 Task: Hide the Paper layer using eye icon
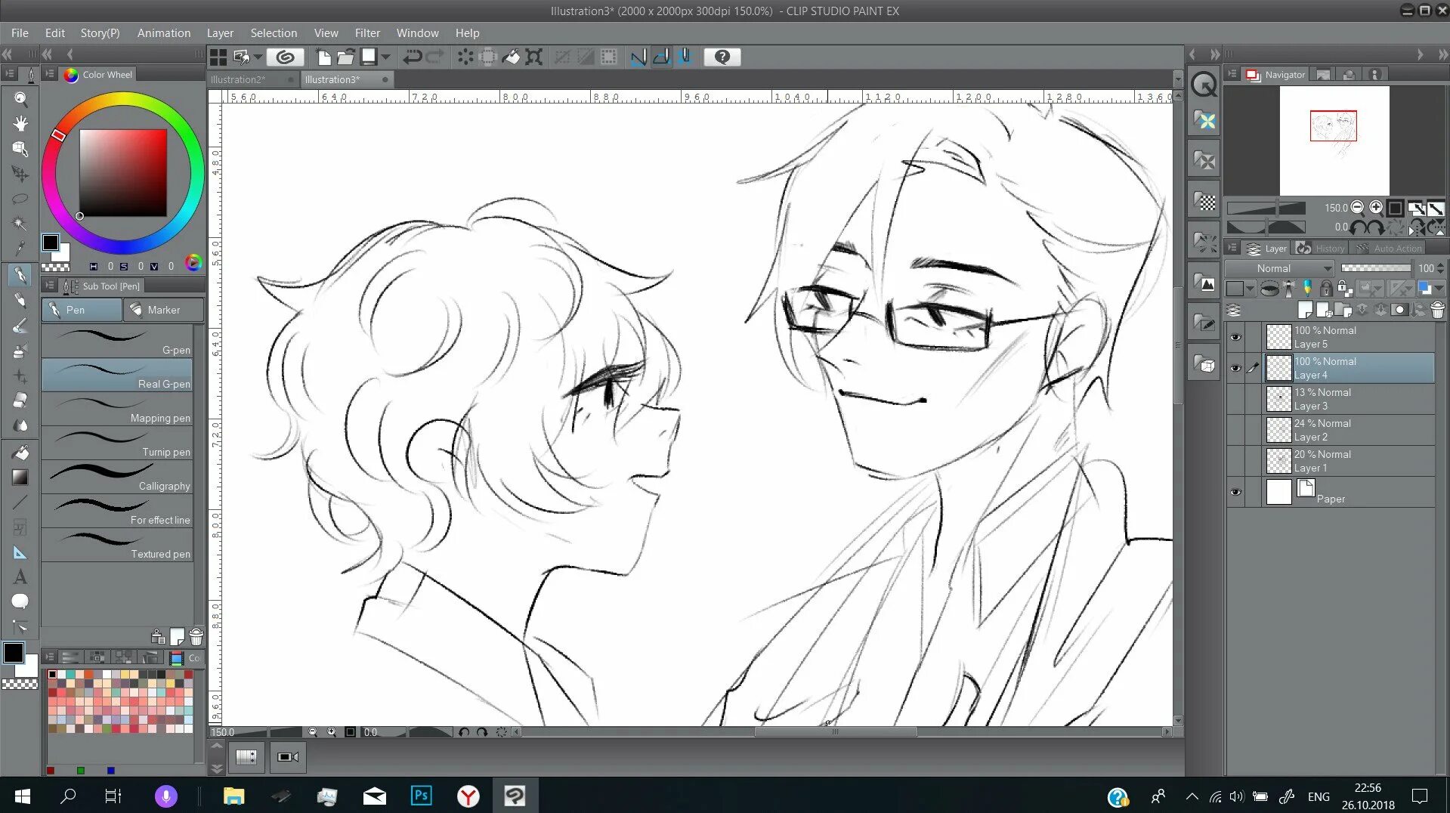pos(1235,492)
